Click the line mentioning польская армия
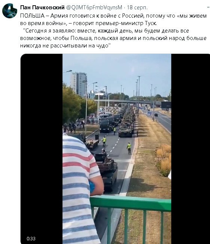The image size is (210, 244). coord(114,38)
